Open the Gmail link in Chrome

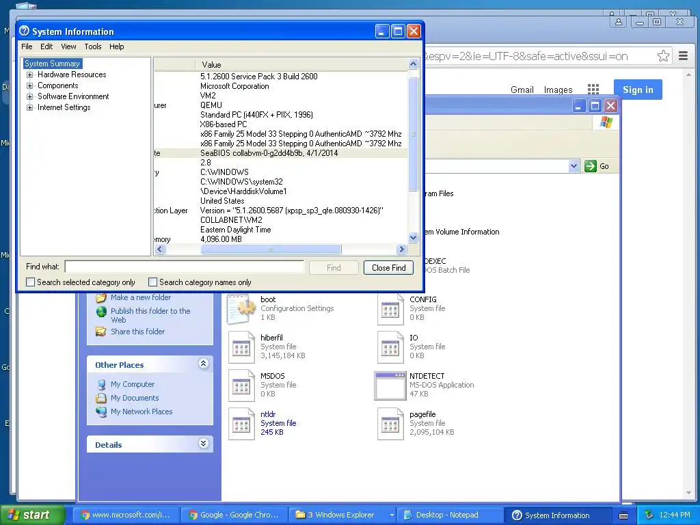tap(522, 90)
